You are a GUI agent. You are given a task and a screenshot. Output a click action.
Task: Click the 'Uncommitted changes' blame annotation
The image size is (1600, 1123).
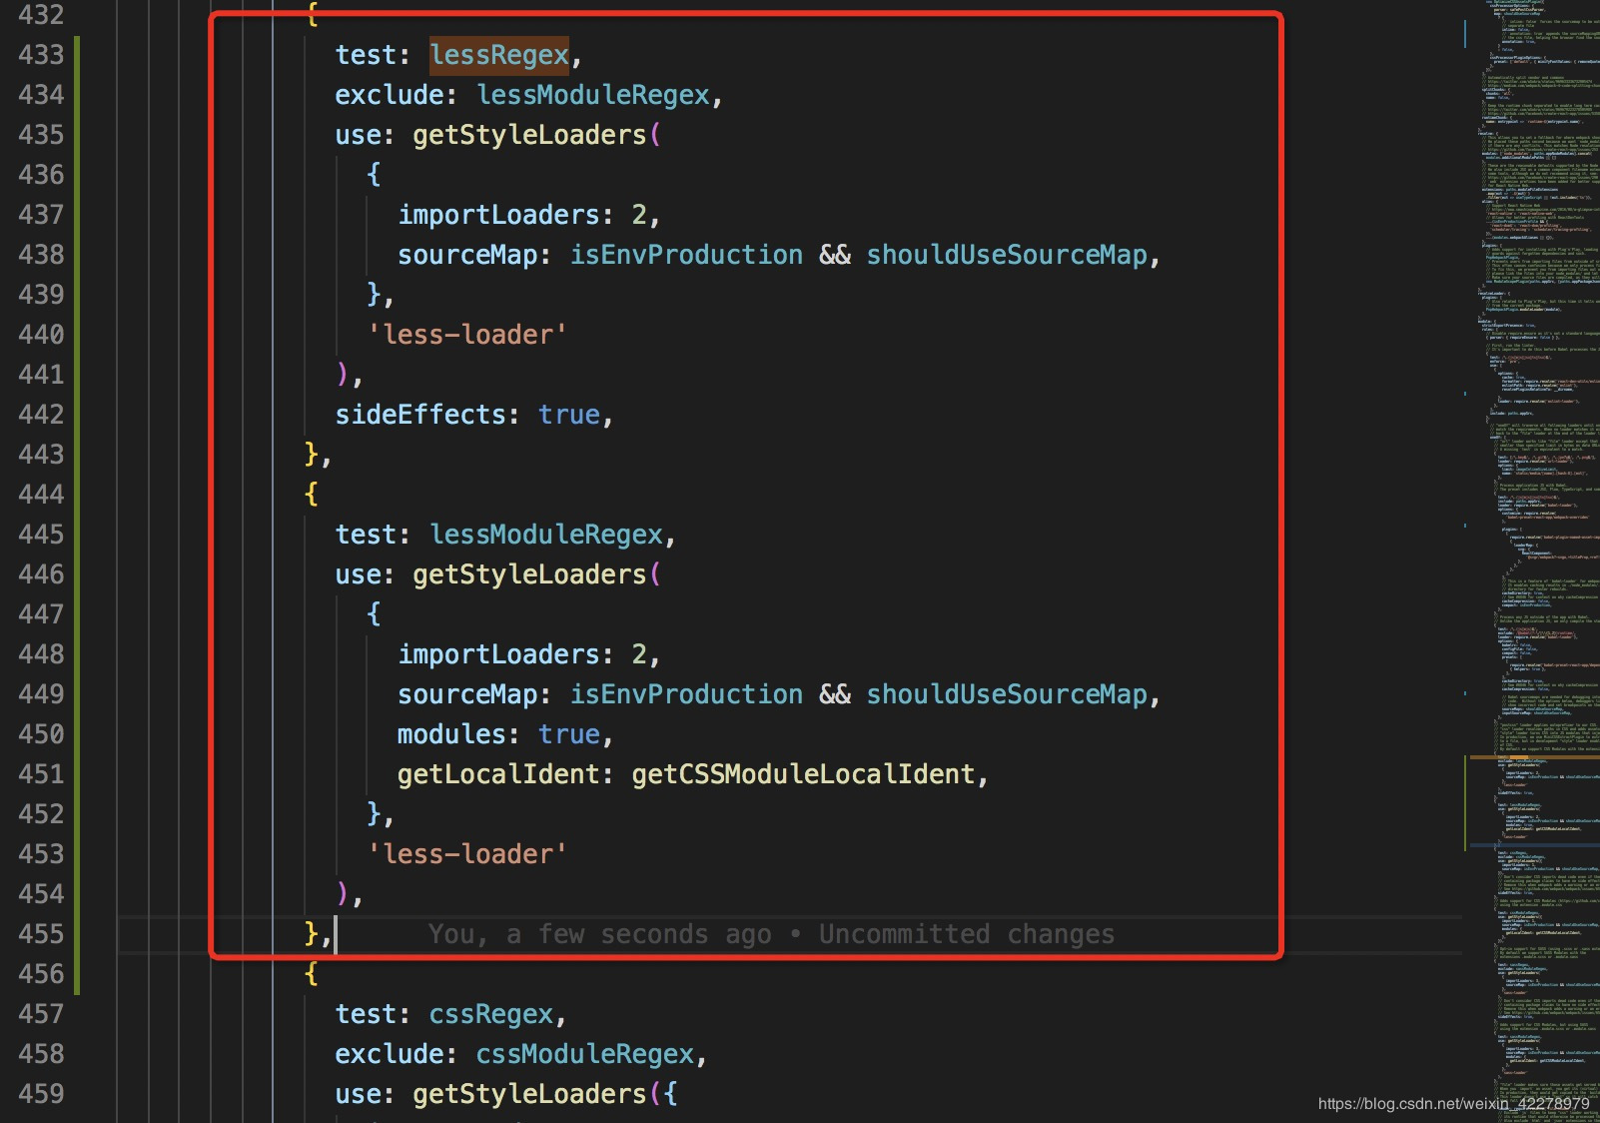[x=966, y=934]
